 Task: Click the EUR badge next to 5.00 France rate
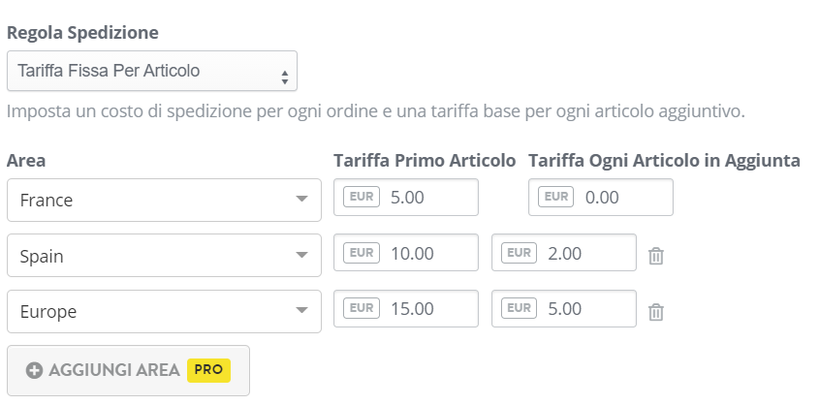[362, 197]
